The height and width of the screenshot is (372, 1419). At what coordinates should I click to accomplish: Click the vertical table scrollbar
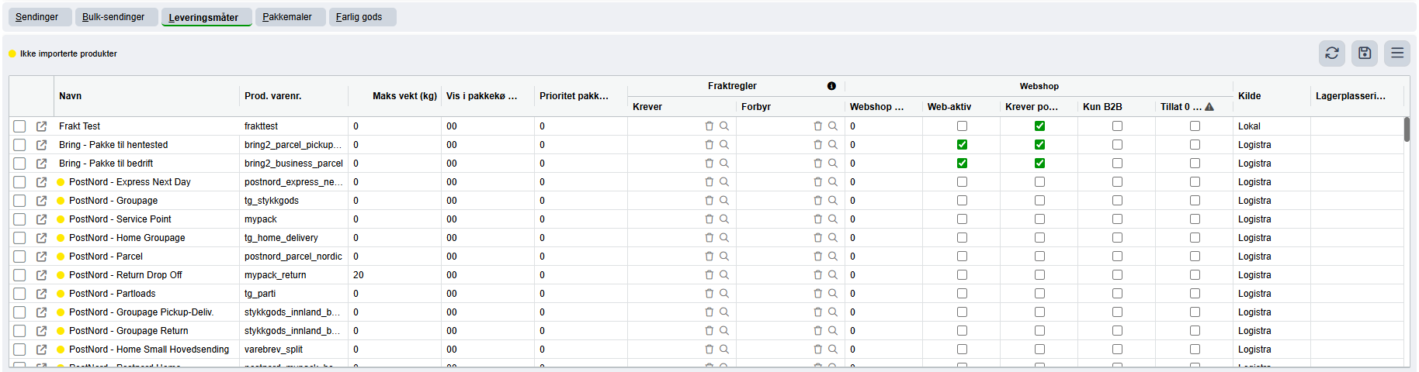point(1407,129)
